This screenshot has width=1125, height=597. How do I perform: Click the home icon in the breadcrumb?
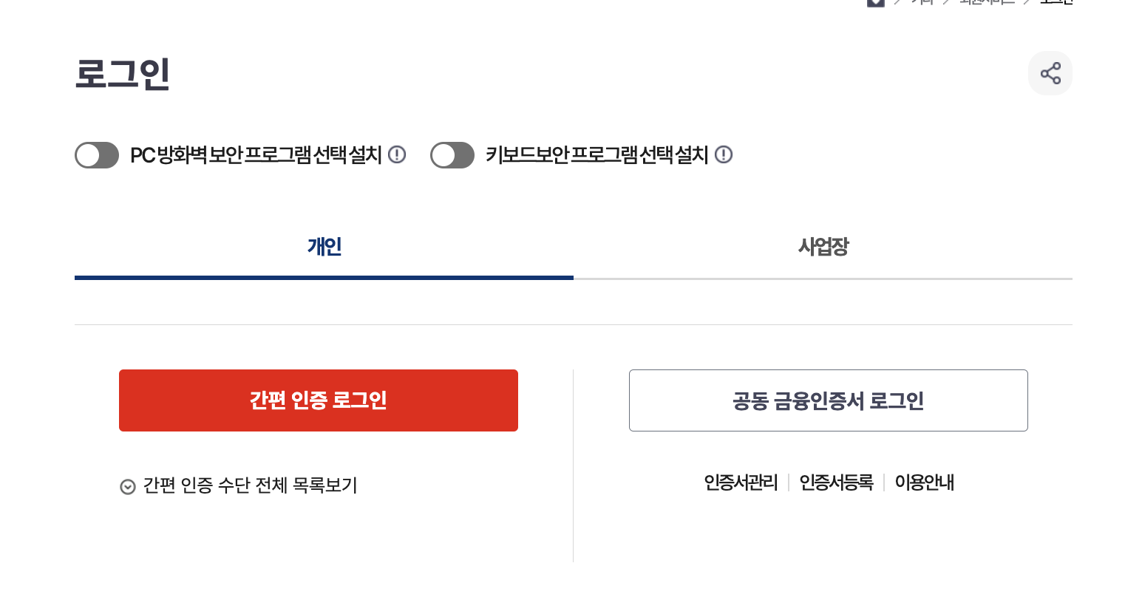click(x=876, y=2)
